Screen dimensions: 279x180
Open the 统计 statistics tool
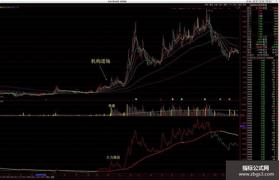[x=221, y=5]
